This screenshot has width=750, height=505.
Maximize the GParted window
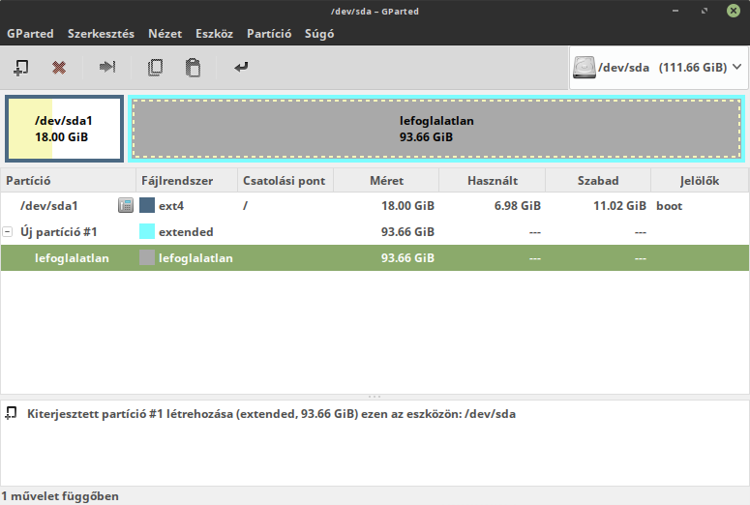[705, 11]
